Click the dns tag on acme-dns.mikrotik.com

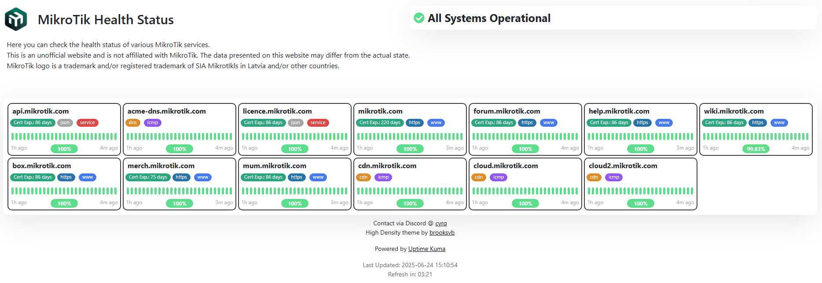133,123
